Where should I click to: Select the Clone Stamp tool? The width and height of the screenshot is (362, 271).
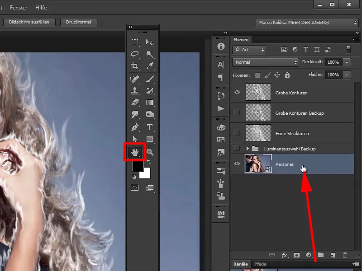[x=135, y=91]
